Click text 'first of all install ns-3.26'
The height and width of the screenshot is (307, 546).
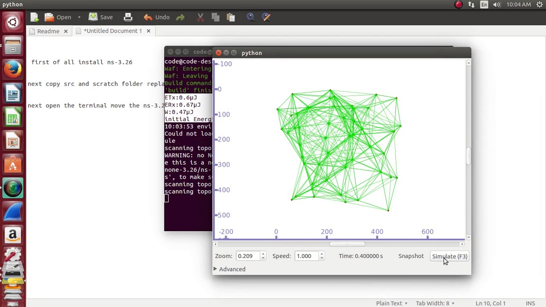pyautogui.click(x=82, y=62)
